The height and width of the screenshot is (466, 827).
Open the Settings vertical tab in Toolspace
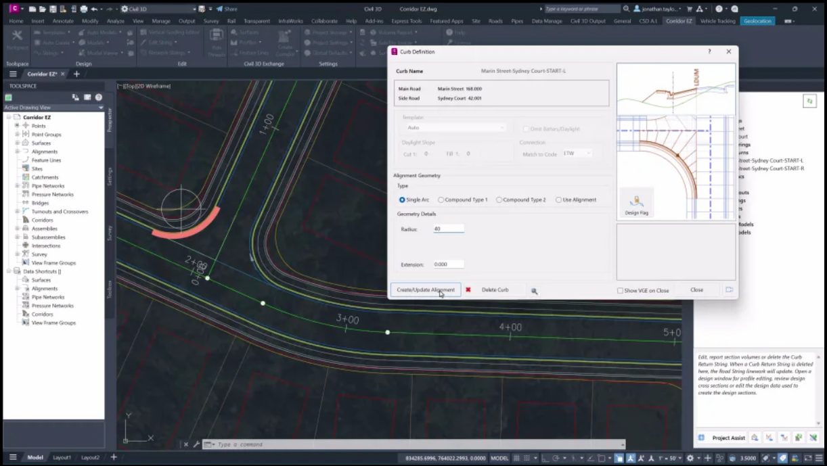pos(110,177)
